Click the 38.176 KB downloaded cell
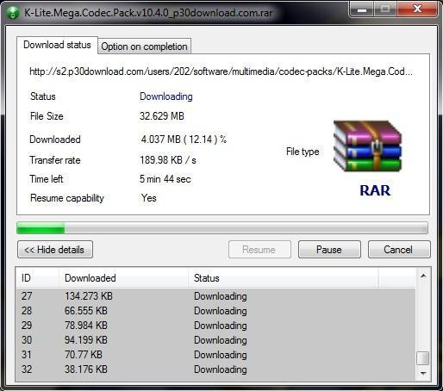443x391 pixels. [x=86, y=369]
